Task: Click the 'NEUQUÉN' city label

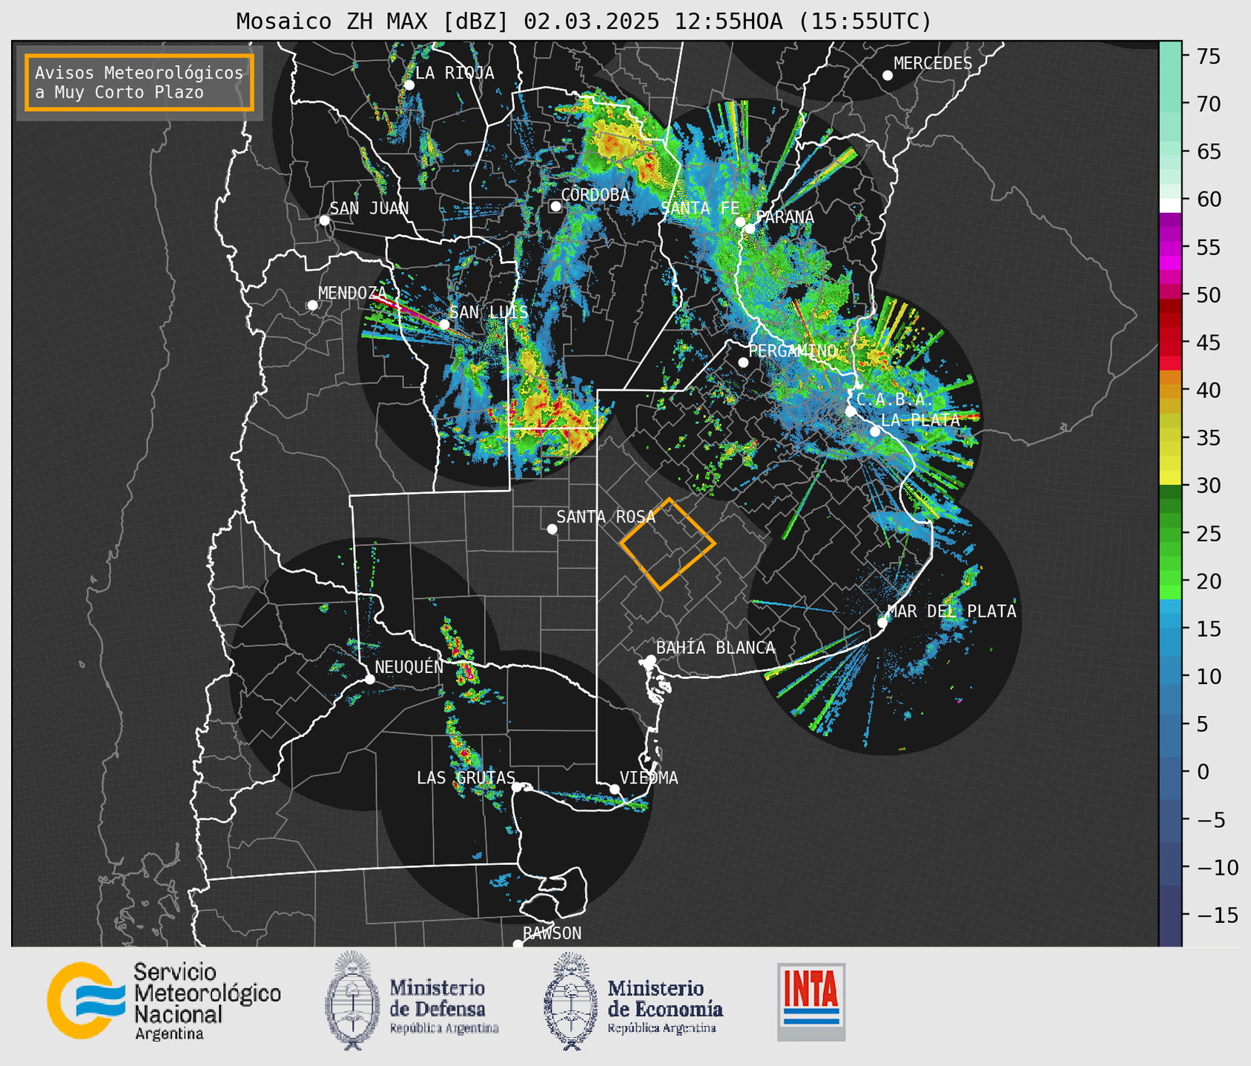Action: tap(409, 667)
